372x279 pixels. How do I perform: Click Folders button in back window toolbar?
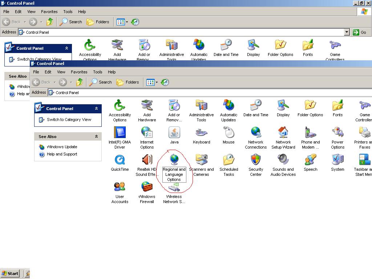point(98,22)
